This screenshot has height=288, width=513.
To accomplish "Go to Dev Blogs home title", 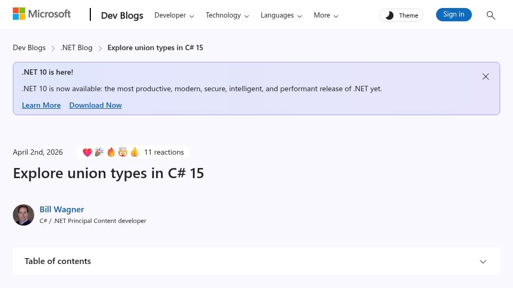I will (x=122, y=15).
